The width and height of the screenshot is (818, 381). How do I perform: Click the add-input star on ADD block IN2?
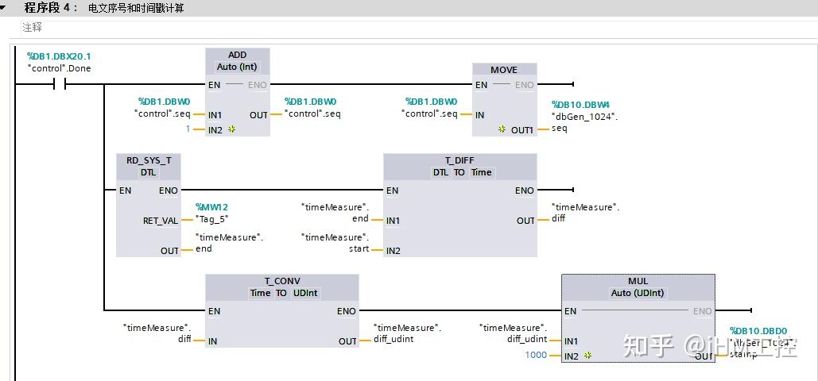click(x=231, y=129)
